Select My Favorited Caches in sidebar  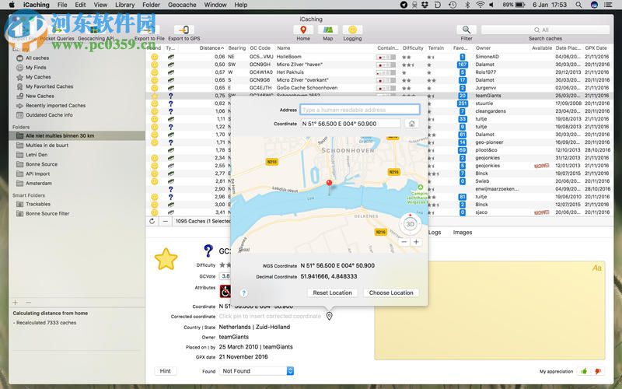pos(49,86)
